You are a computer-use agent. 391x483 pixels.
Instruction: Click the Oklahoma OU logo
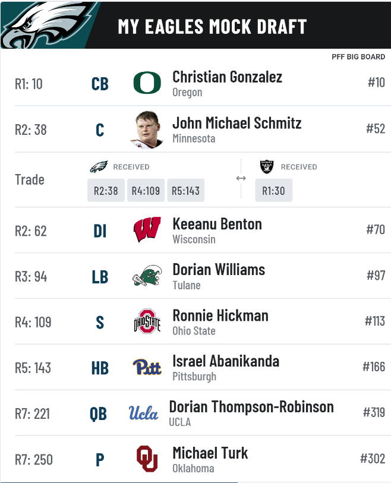tap(147, 458)
